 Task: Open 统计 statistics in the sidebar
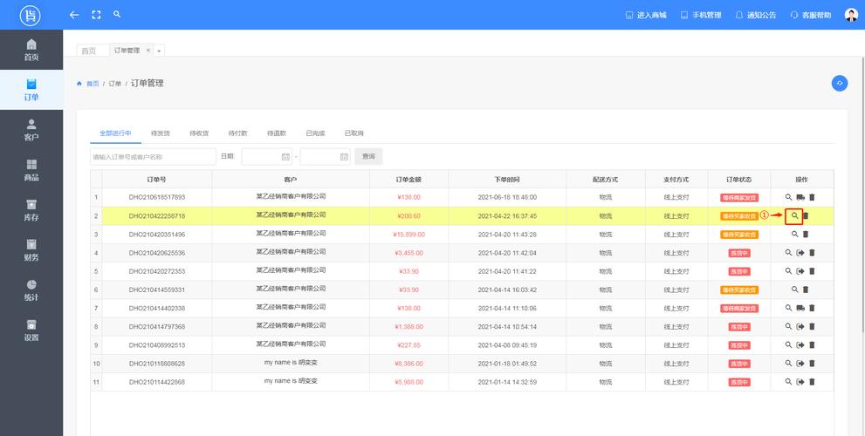pos(31,290)
